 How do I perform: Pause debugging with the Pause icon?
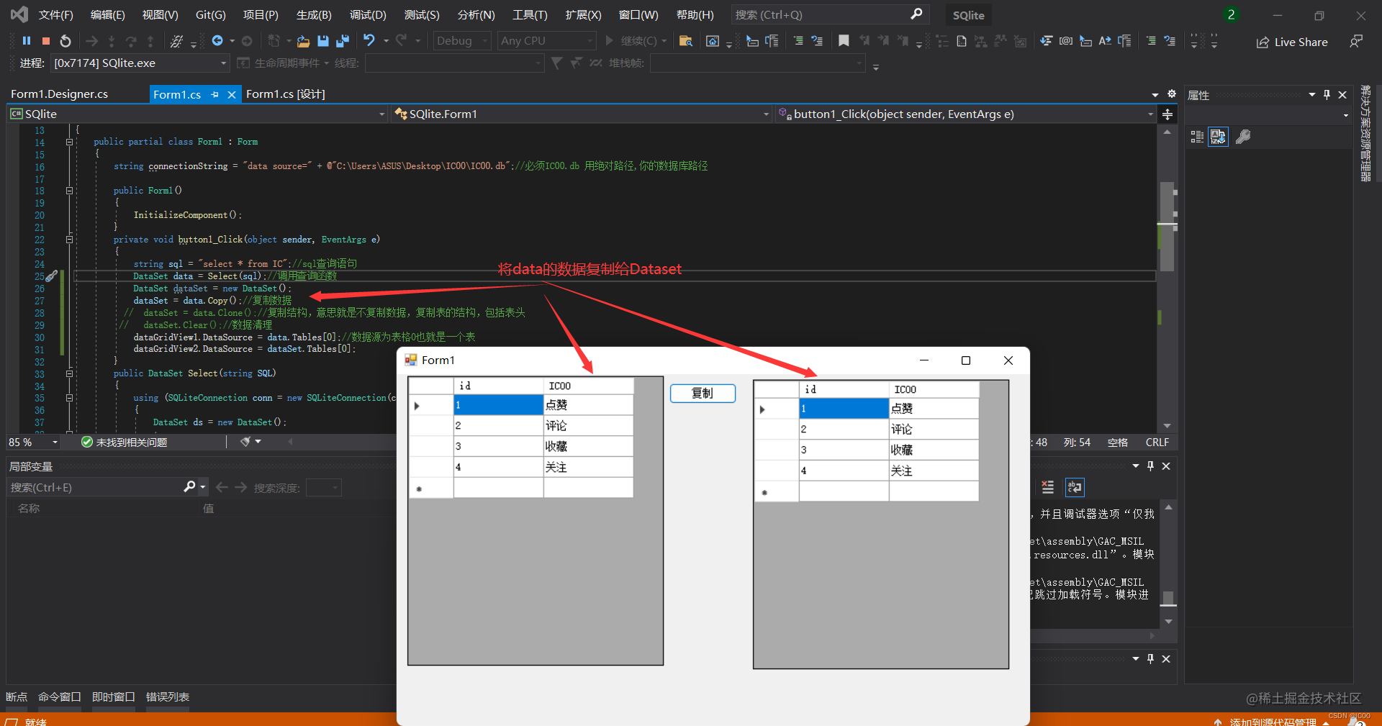(27, 41)
